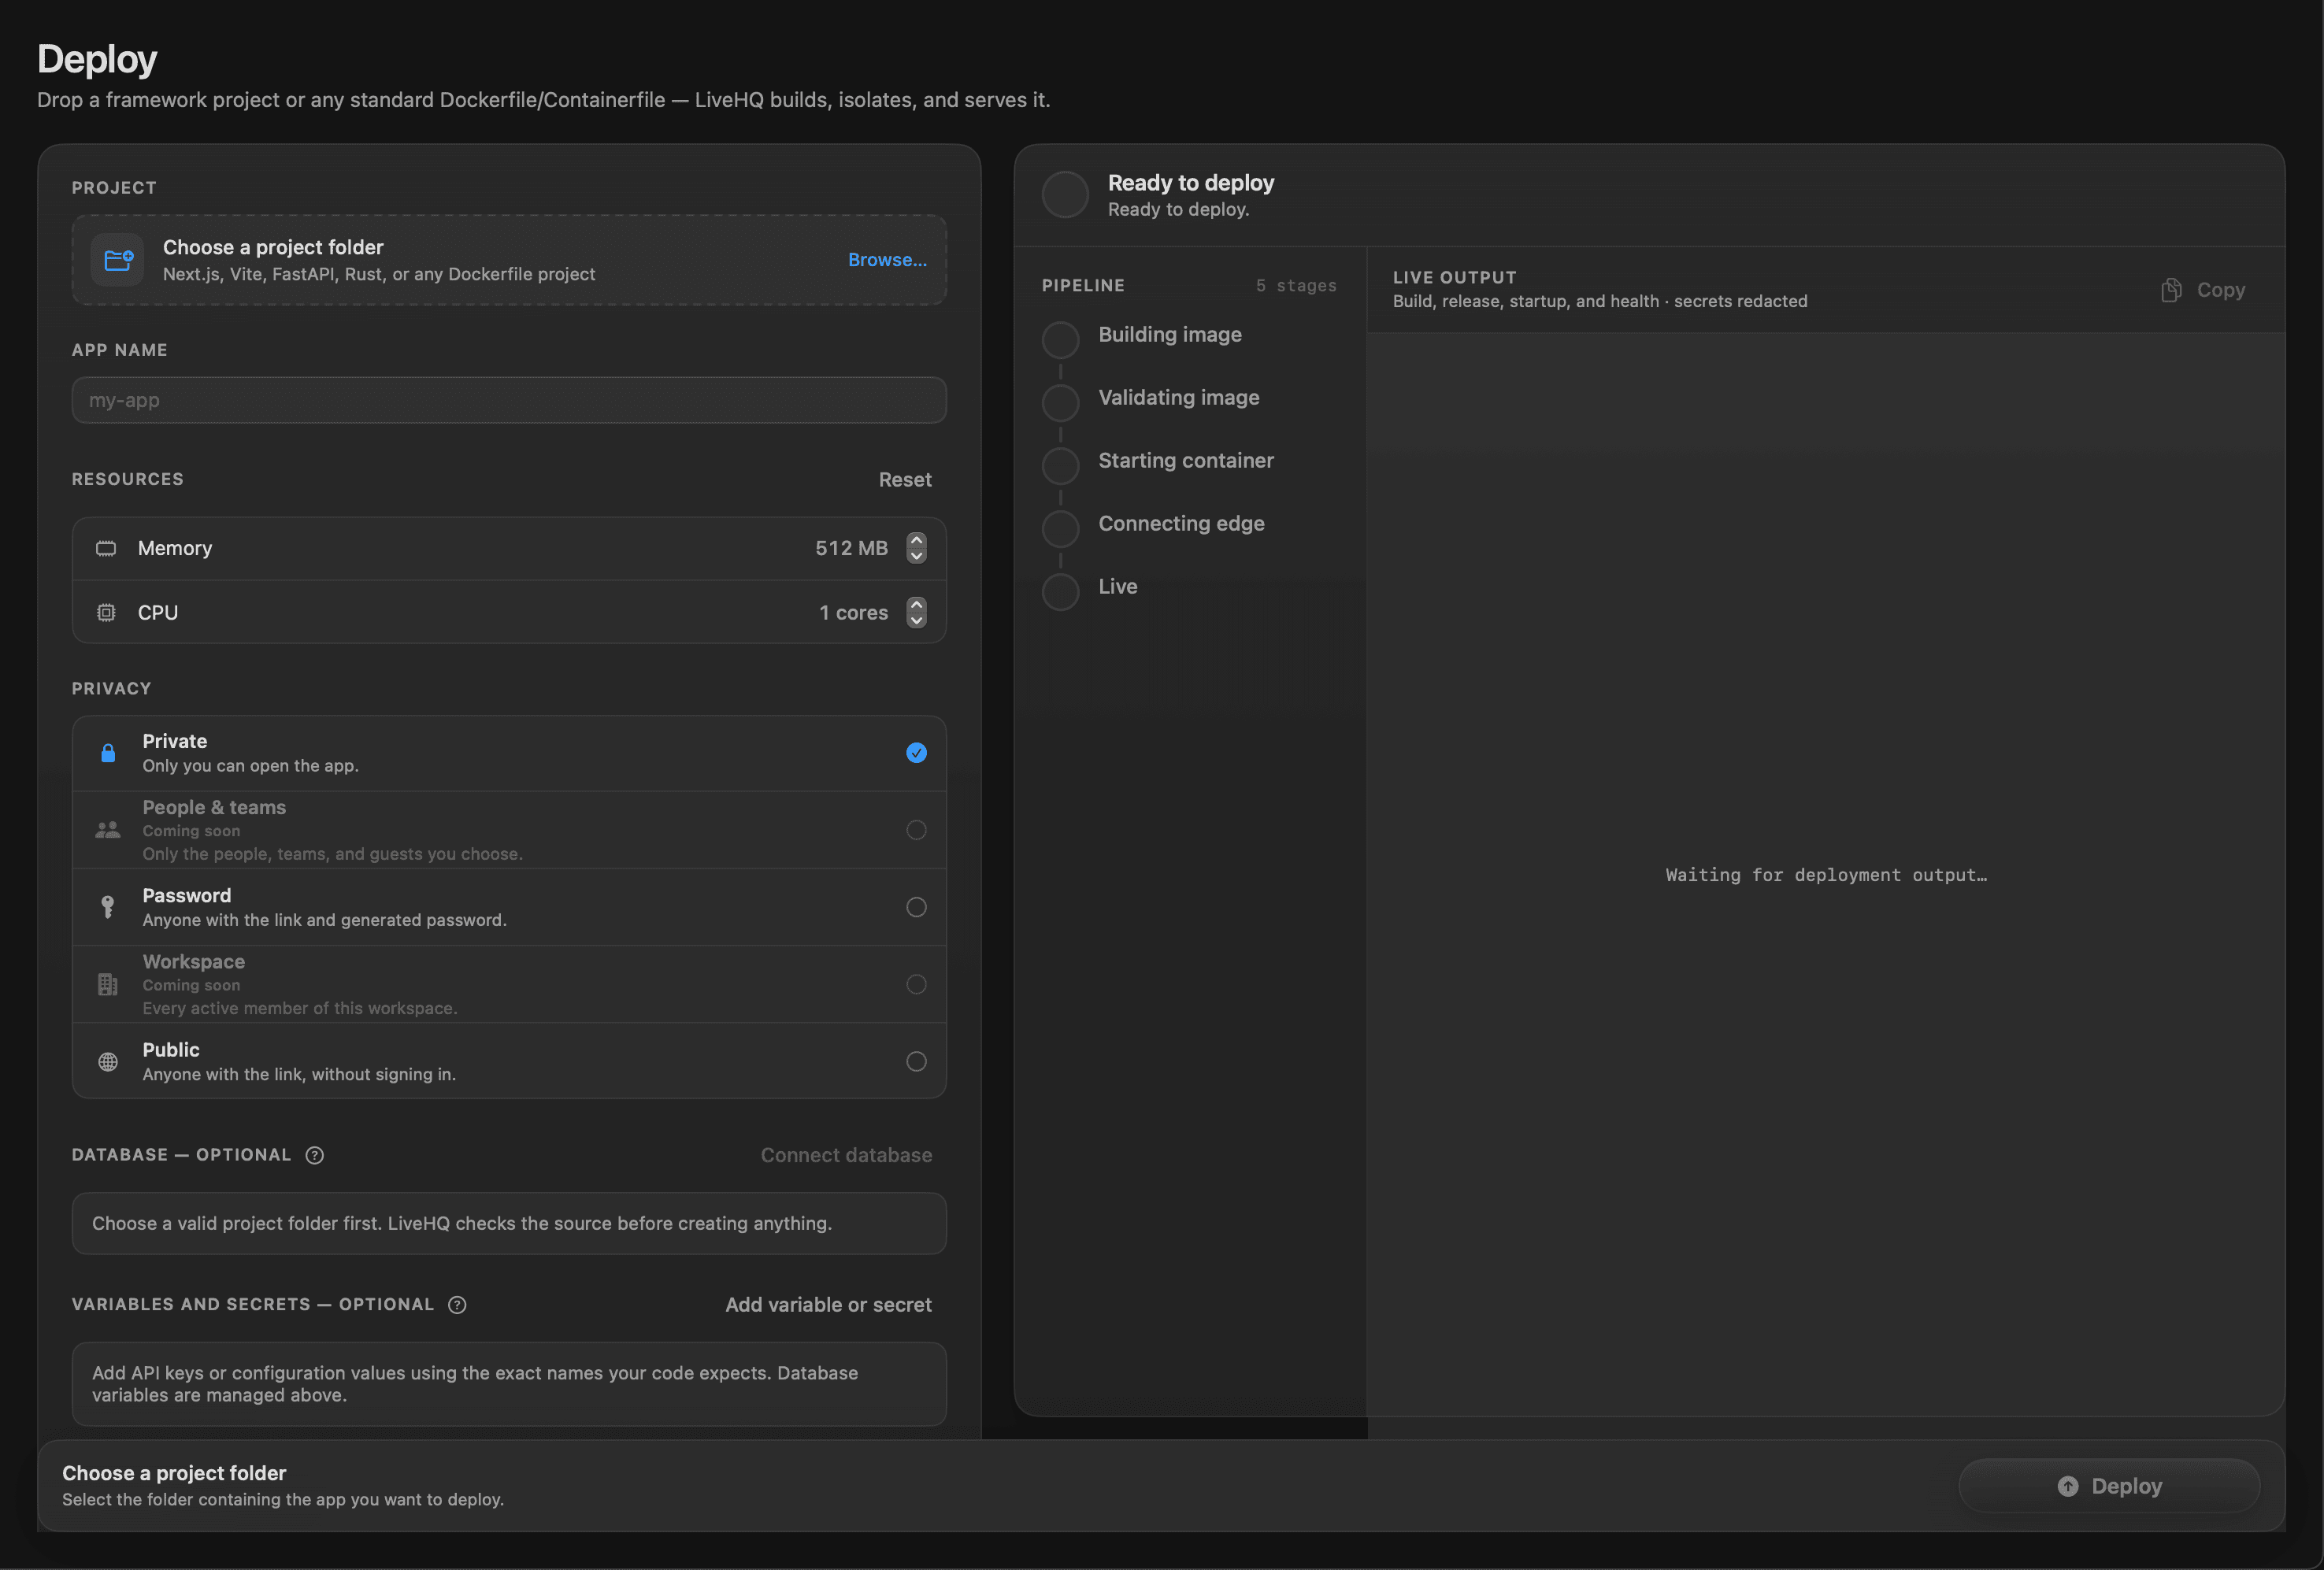This screenshot has width=2324, height=1570.
Task: Browse for a project folder
Action: pos(887,260)
